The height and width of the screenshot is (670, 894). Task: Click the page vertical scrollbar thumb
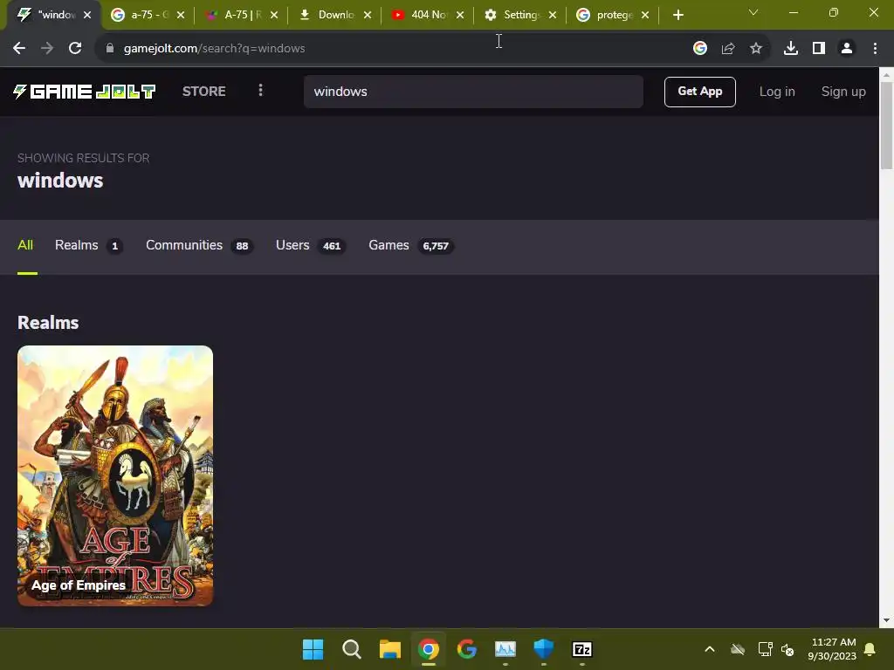pos(886,126)
